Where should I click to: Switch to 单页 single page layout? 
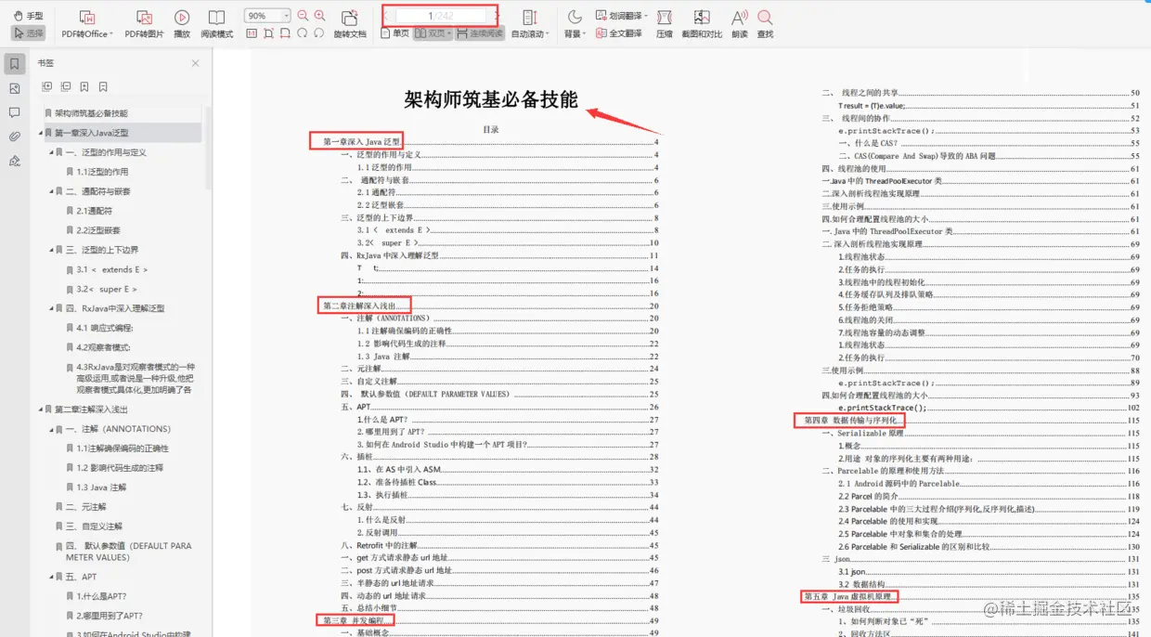[x=394, y=33]
